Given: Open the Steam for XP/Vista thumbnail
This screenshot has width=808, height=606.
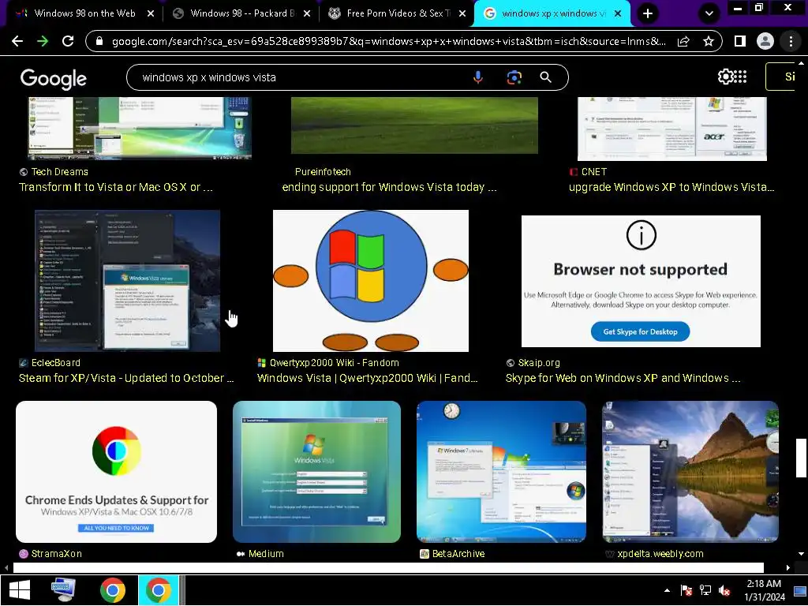Looking at the screenshot, I should coord(127,280).
